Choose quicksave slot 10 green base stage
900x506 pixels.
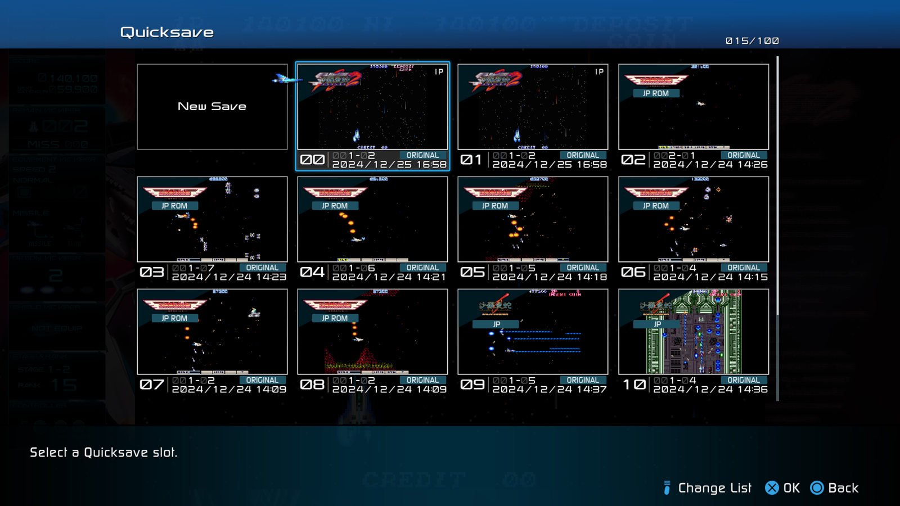coord(694,332)
